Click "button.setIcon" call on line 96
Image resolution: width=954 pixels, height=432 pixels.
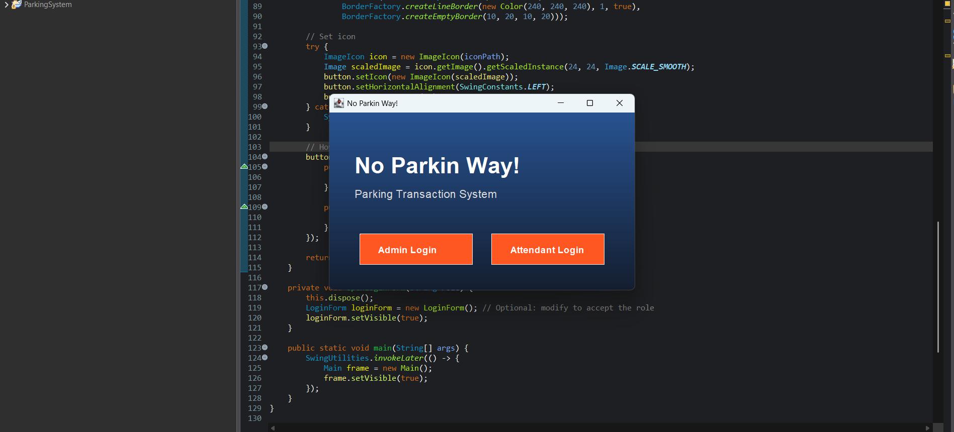coord(356,77)
